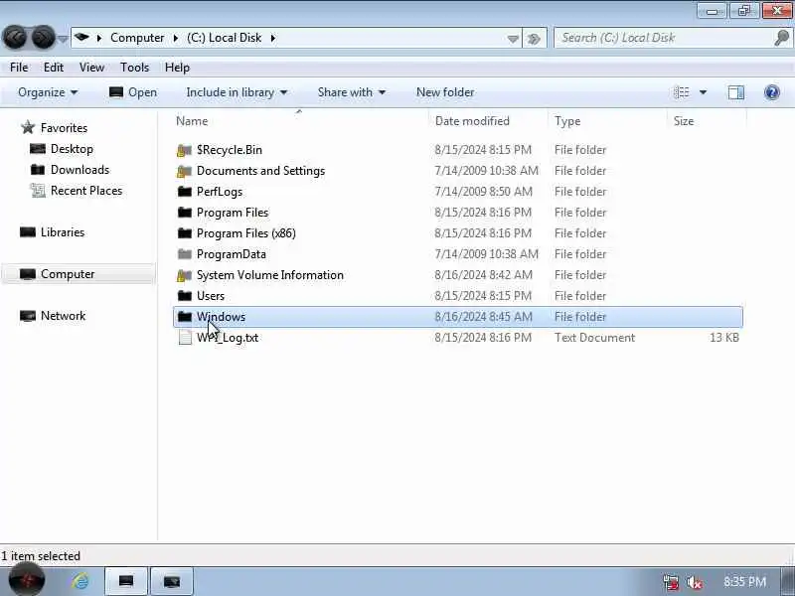Open the Help menu
Viewport: 795px width, 596px height.
[x=177, y=68]
